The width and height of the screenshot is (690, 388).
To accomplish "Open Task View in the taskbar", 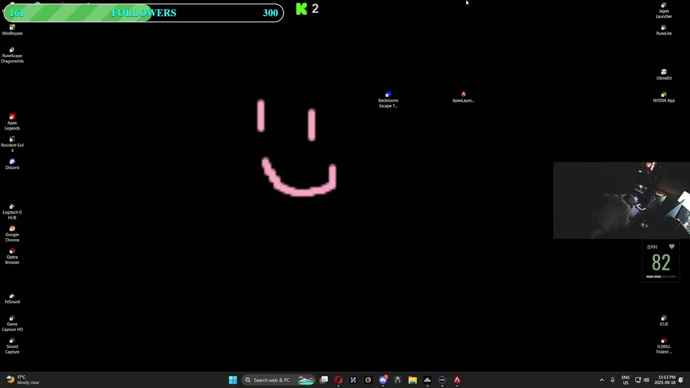I will click(323, 380).
